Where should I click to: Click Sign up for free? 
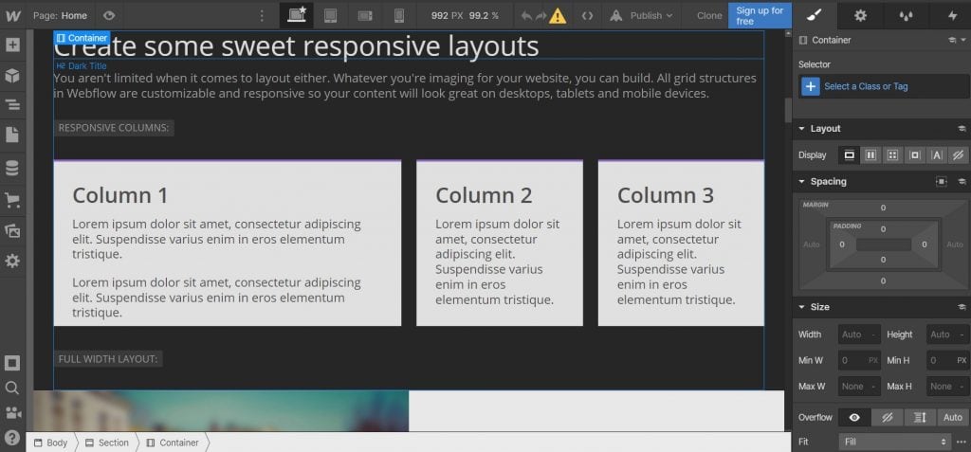(x=760, y=15)
